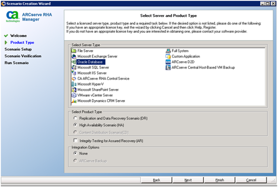The height and width of the screenshot is (187, 278).
Task: Select VMware vCenter Server label
Action: (x=95, y=95)
